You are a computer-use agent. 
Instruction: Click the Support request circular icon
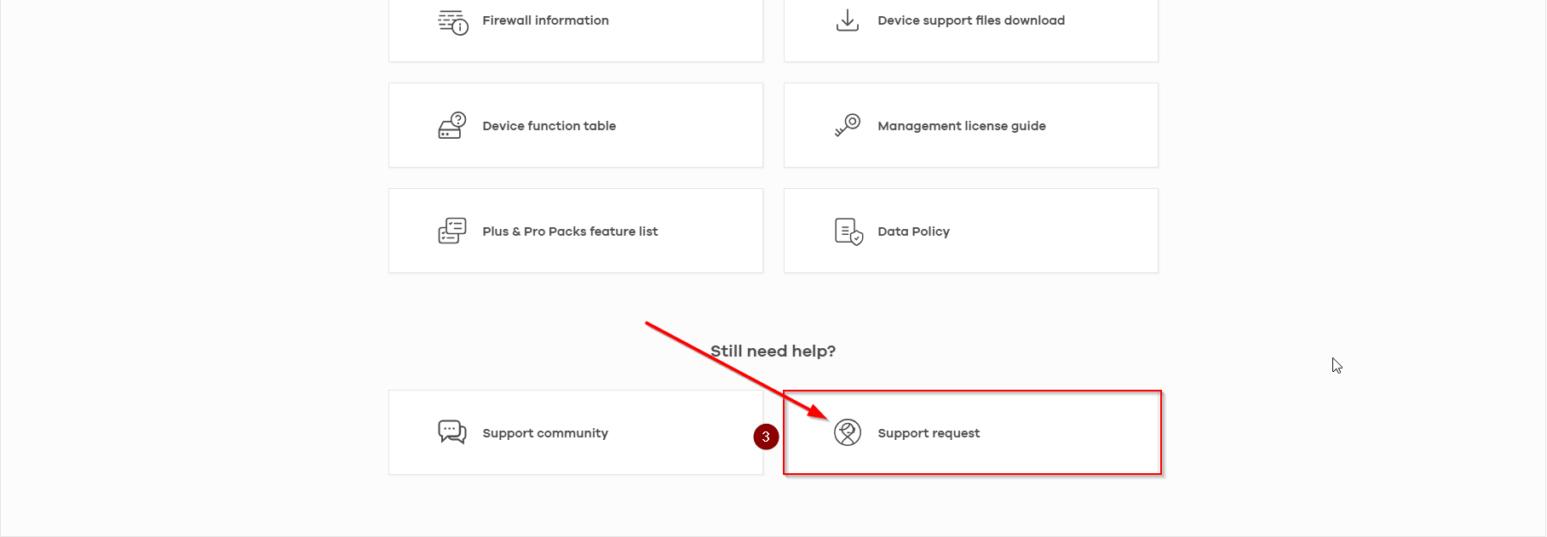tap(848, 432)
